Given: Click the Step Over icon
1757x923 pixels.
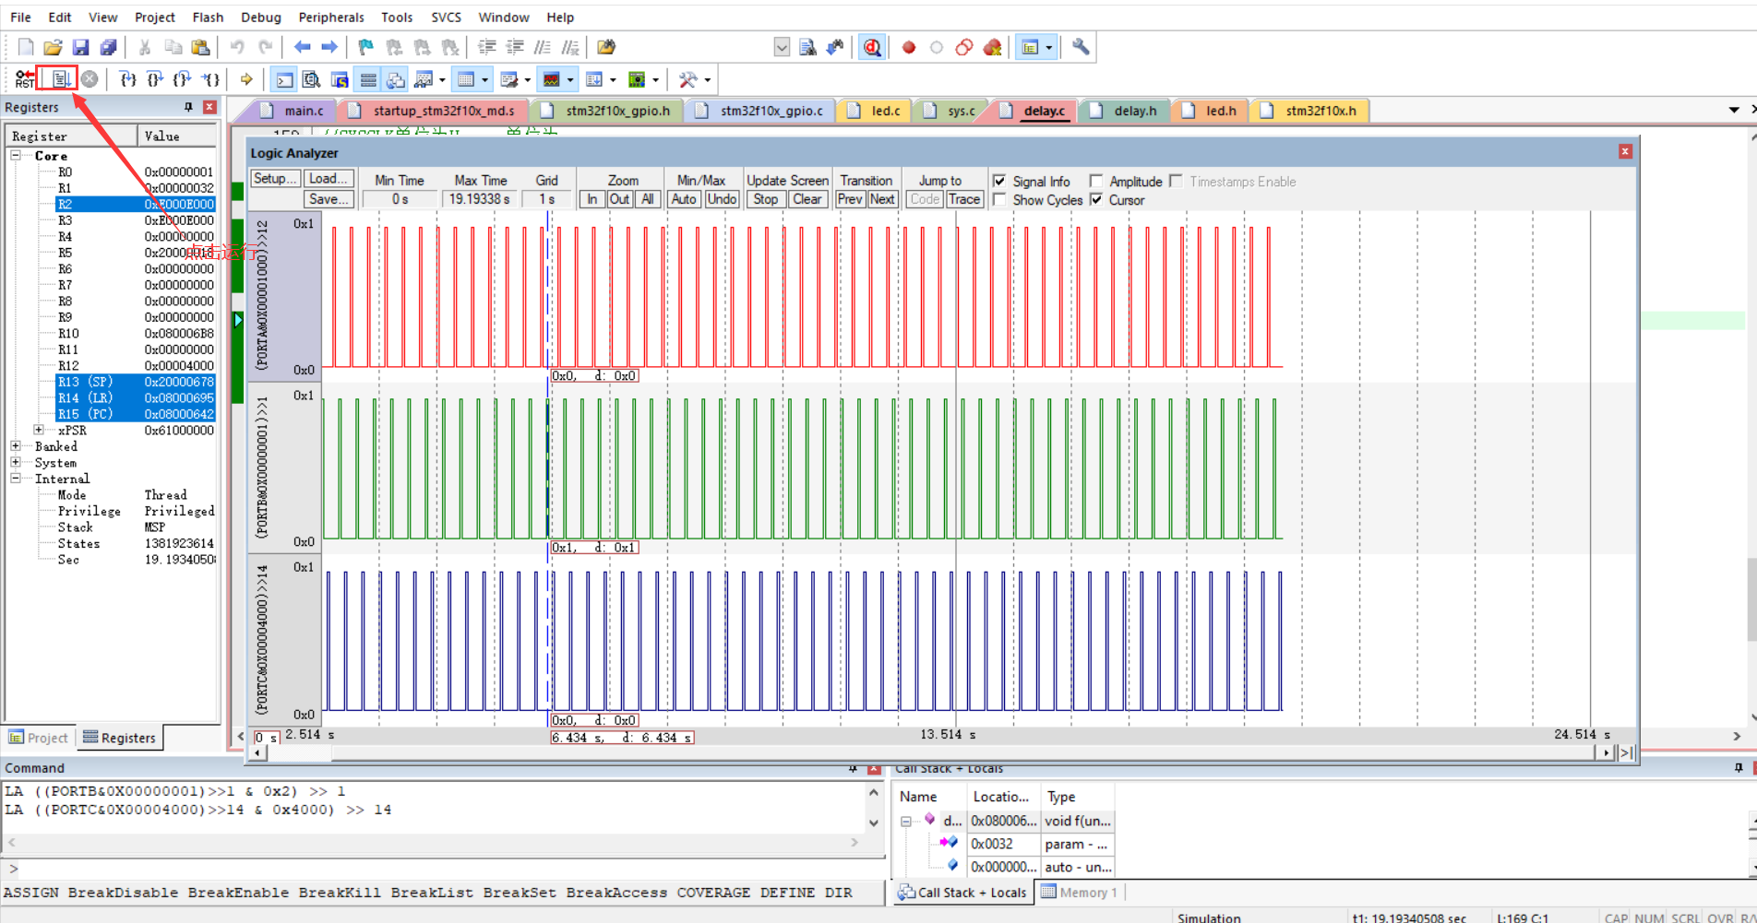Looking at the screenshot, I should point(156,79).
